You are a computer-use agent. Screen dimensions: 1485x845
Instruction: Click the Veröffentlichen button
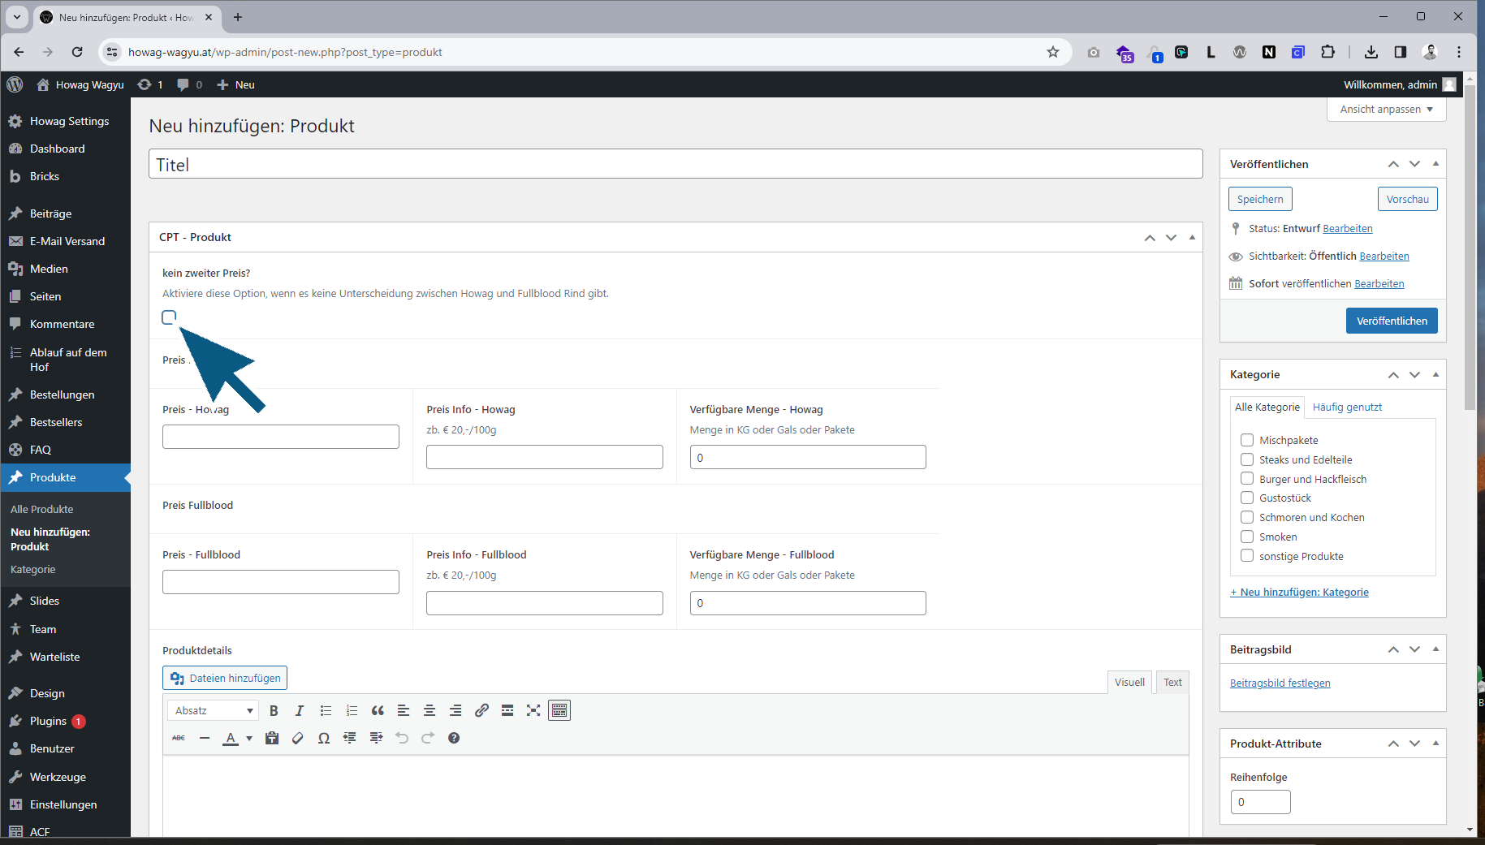coord(1392,321)
